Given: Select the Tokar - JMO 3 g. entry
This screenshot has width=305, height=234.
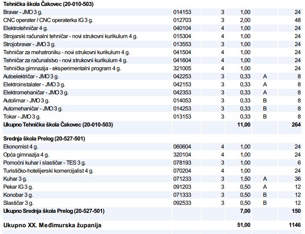Looking at the screenshot, I should (x=22, y=117).
